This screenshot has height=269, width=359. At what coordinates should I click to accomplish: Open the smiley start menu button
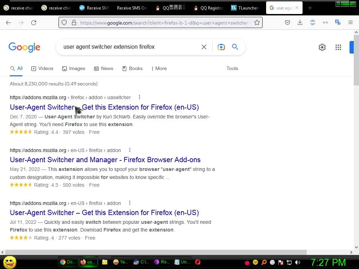click(9, 262)
